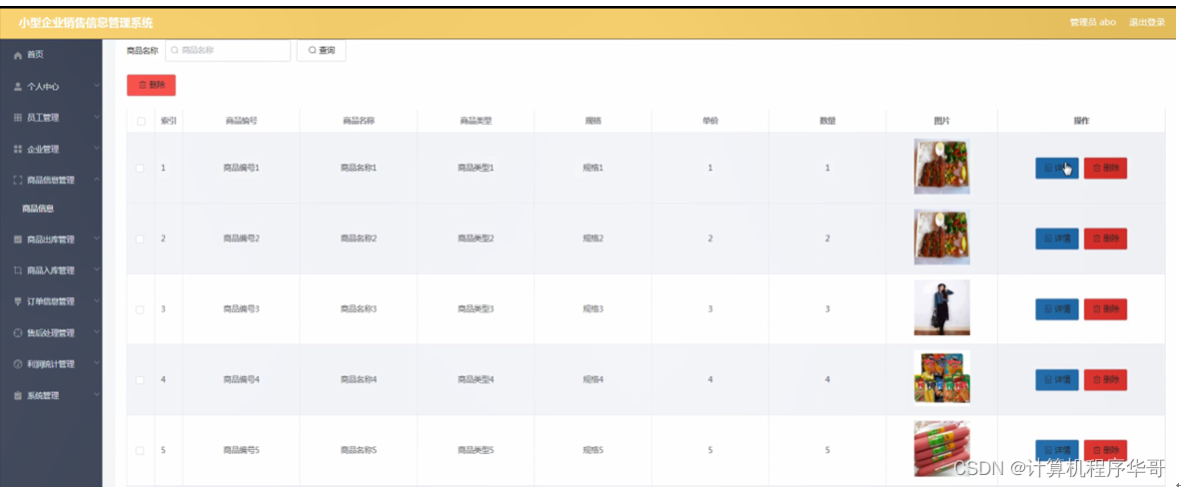Image resolution: width=1181 pixels, height=487 pixels.
Task: Open 详情 for 商品名称2 row
Action: 1057,239
